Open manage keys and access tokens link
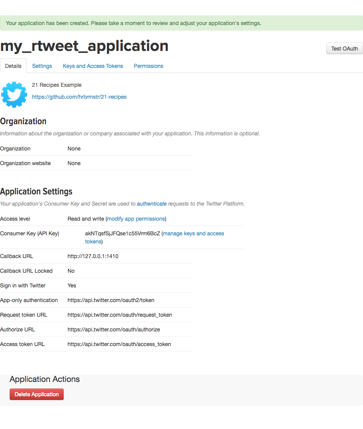This screenshot has height=429, width=363. pyautogui.click(x=154, y=238)
